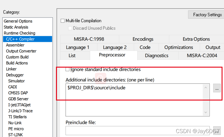Switch to the Optimizations tab
Viewport: 224px width, 137px height.
pyautogui.click(x=179, y=47)
